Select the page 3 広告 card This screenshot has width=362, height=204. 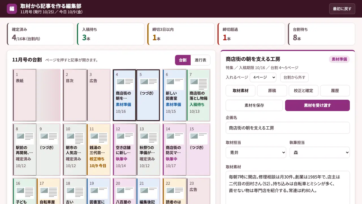point(98,95)
